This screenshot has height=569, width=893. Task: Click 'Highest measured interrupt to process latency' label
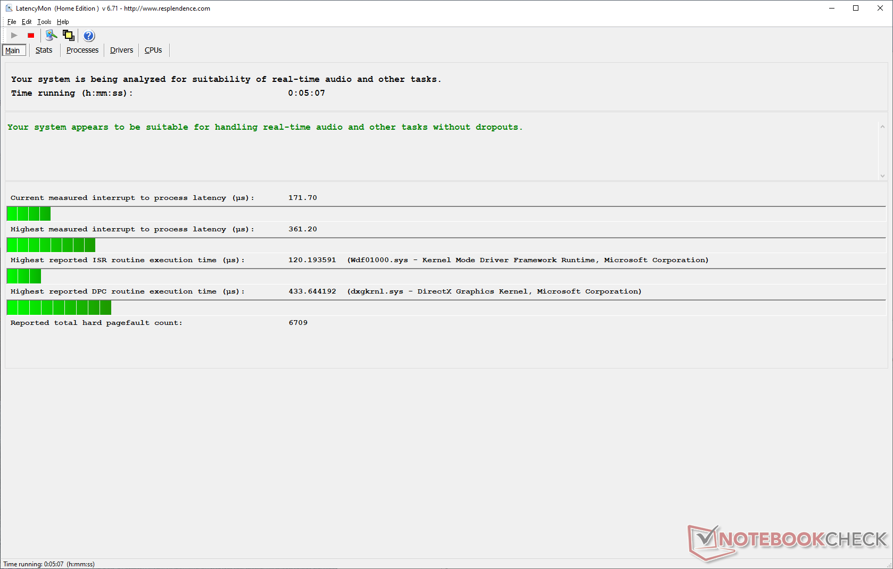133,229
